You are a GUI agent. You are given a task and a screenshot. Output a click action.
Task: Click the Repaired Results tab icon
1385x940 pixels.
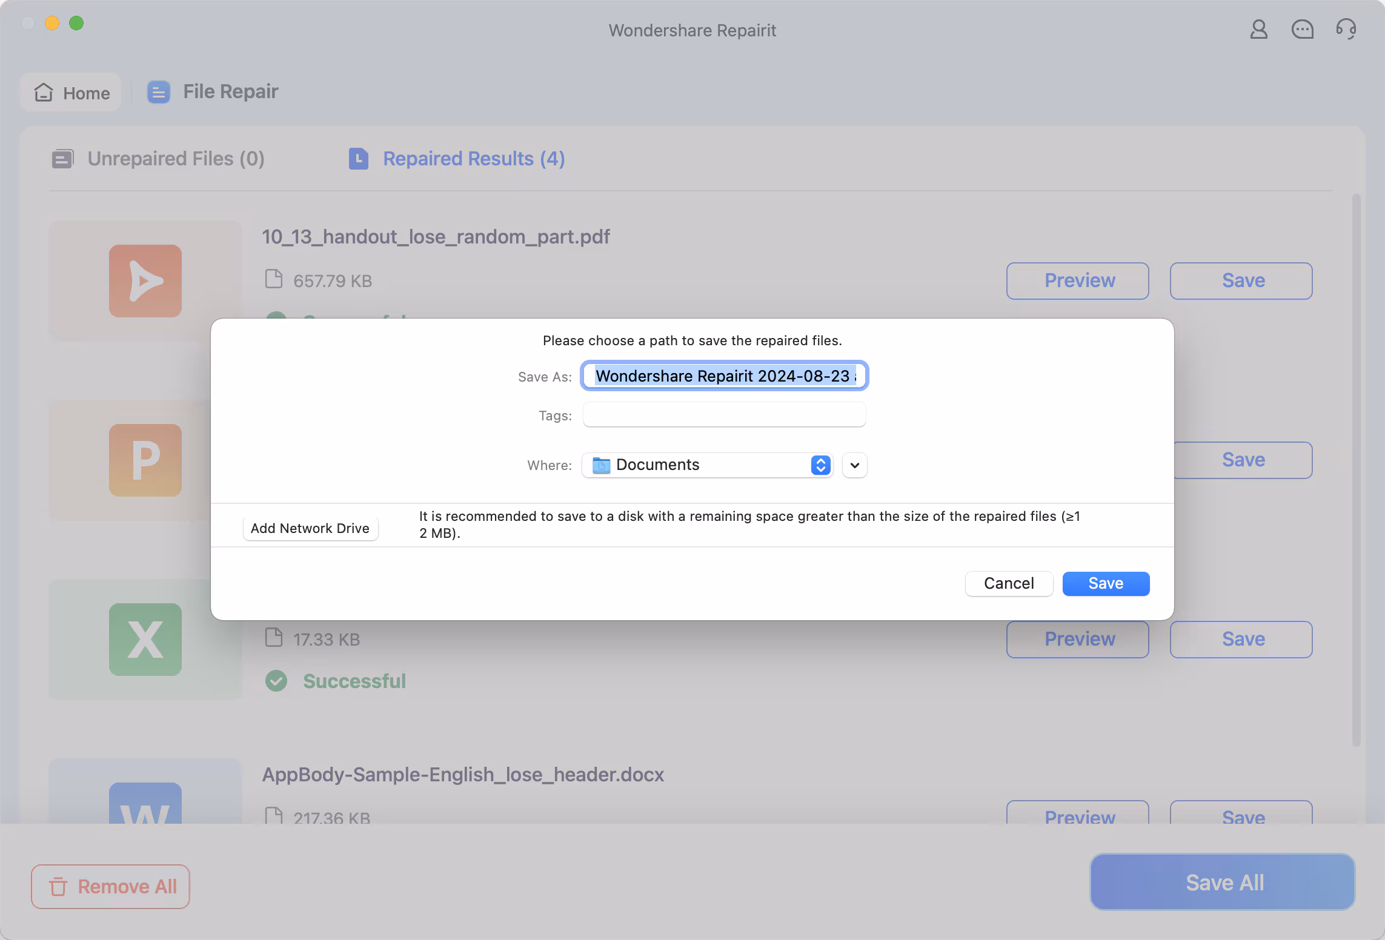359,159
